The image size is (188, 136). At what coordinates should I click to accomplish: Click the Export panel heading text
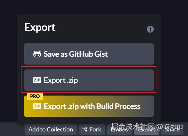click(x=40, y=28)
